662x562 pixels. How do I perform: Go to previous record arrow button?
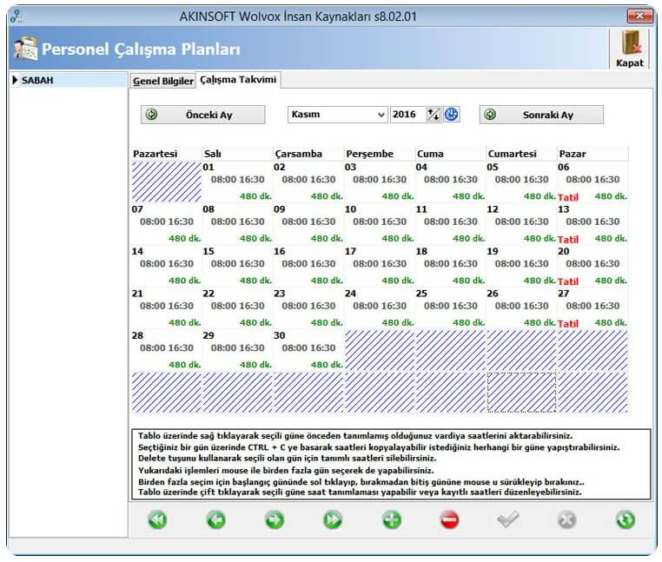point(215,519)
